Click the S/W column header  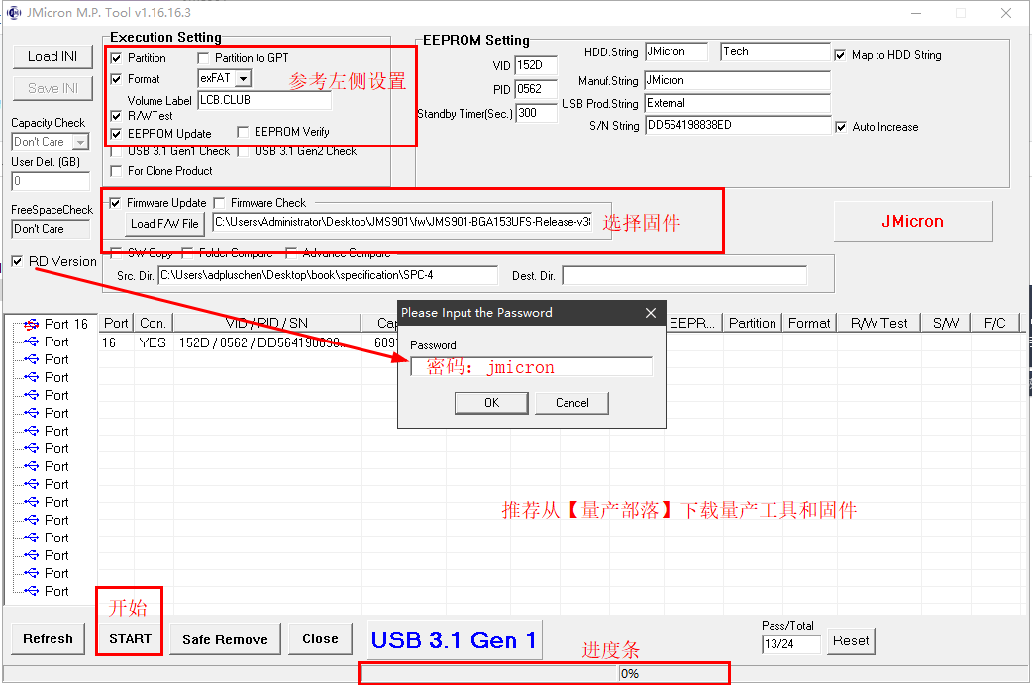(x=945, y=323)
